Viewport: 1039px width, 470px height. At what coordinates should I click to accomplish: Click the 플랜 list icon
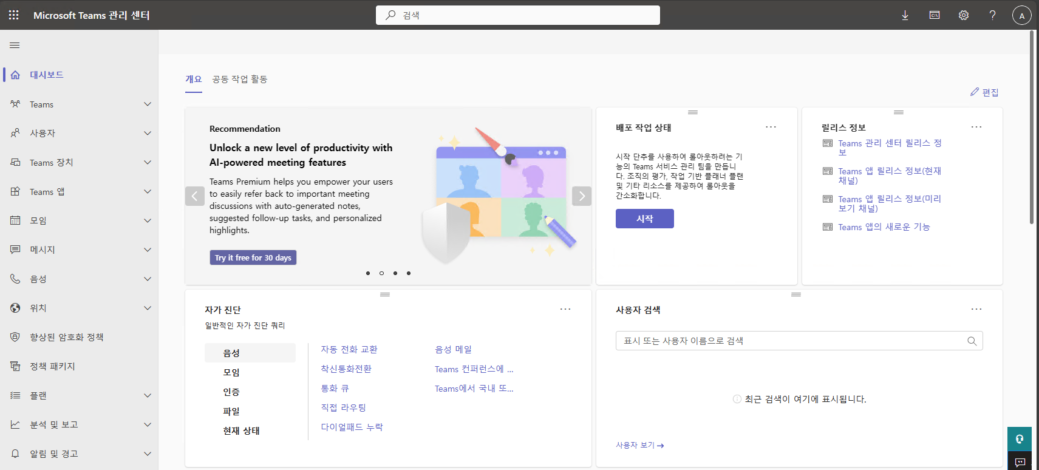(x=15, y=395)
